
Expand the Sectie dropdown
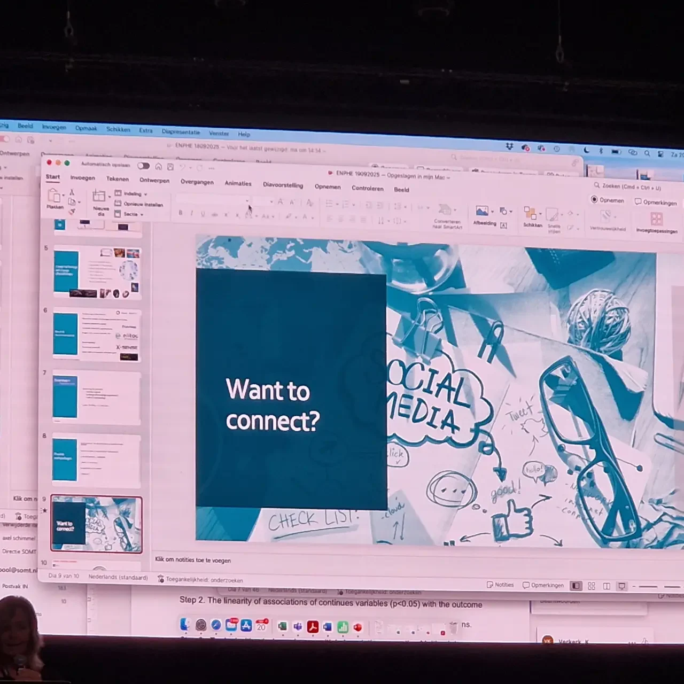point(130,214)
